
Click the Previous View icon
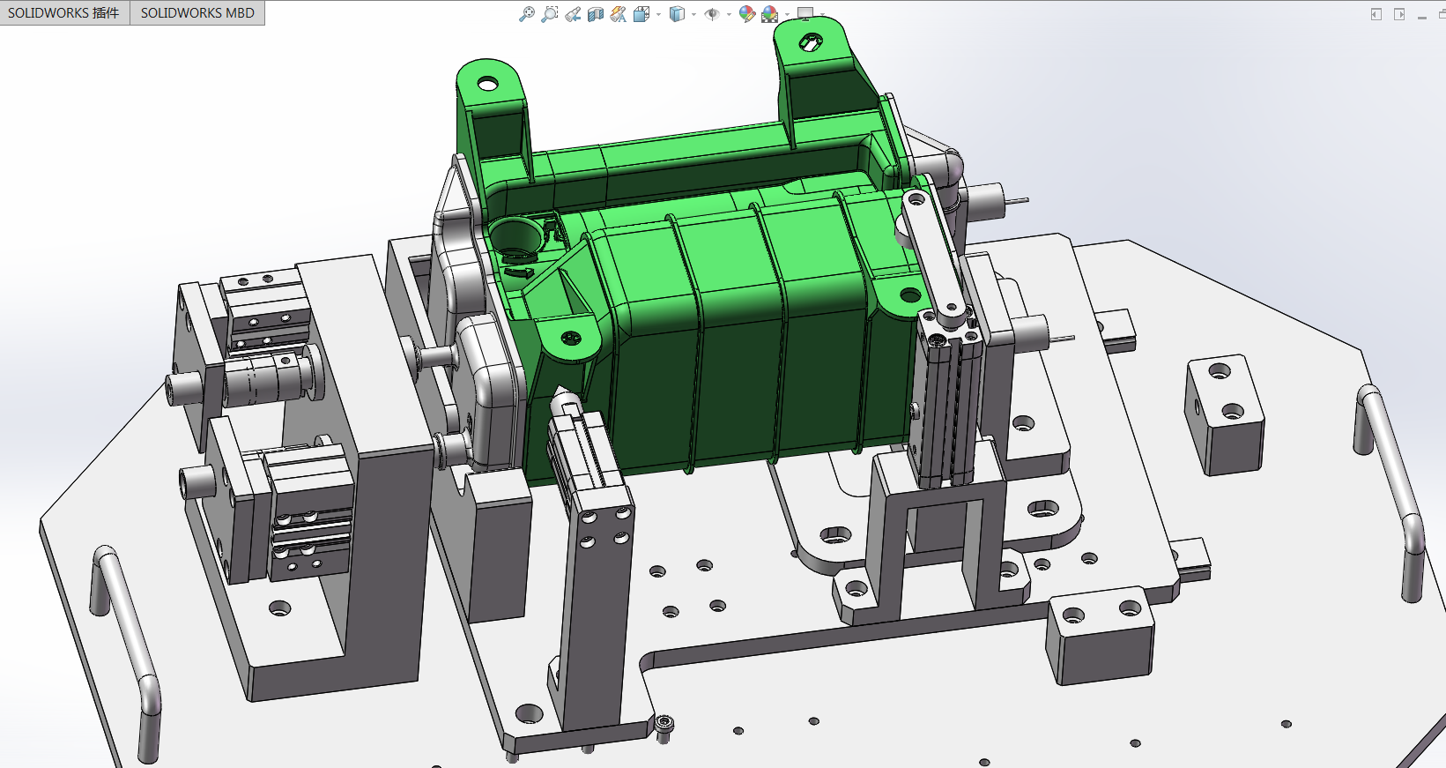(573, 14)
